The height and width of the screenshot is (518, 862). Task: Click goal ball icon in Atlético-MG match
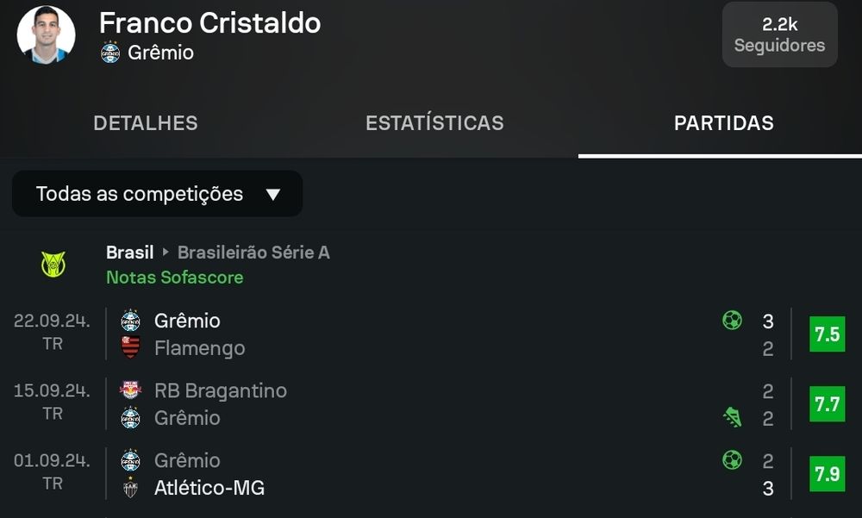732,460
